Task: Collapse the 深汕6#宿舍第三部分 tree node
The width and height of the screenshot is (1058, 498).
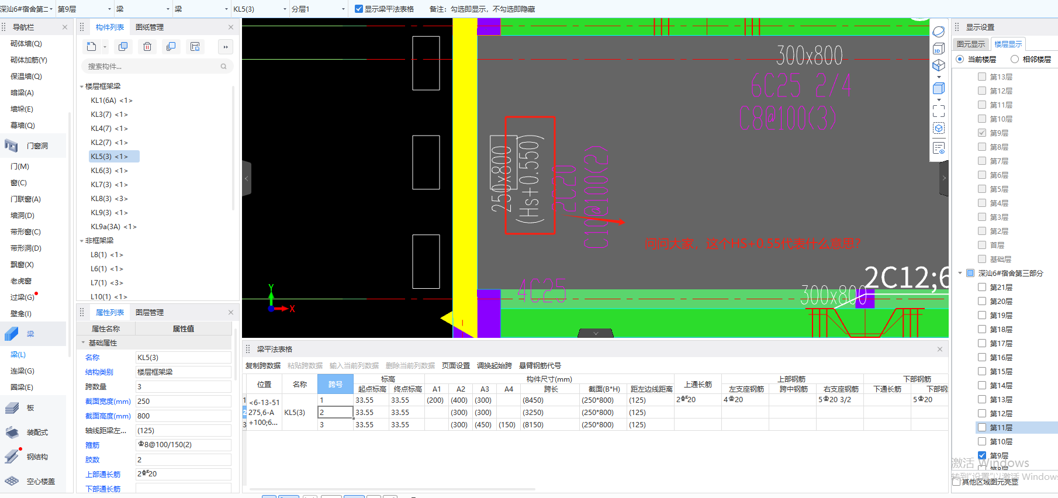Action: (960, 273)
